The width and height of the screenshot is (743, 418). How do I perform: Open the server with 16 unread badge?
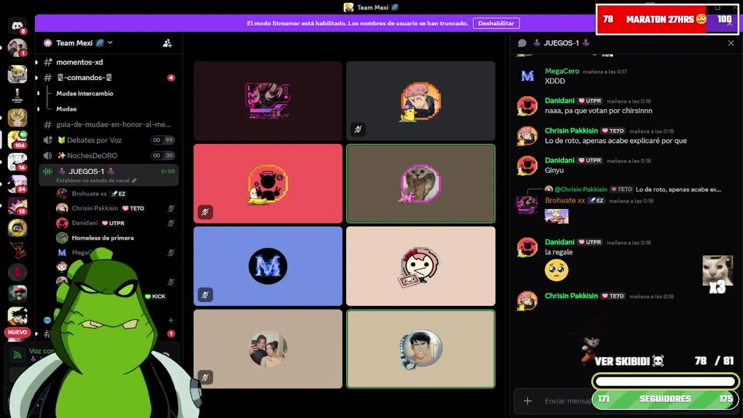point(17,162)
